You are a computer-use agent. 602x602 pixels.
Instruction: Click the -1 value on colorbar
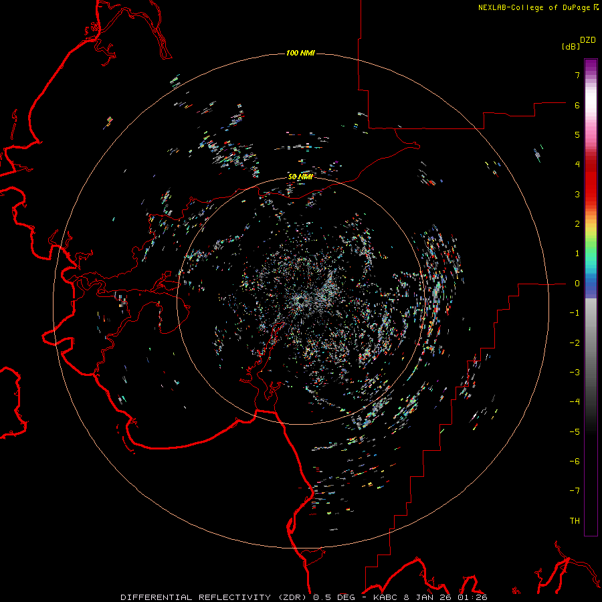coord(575,313)
